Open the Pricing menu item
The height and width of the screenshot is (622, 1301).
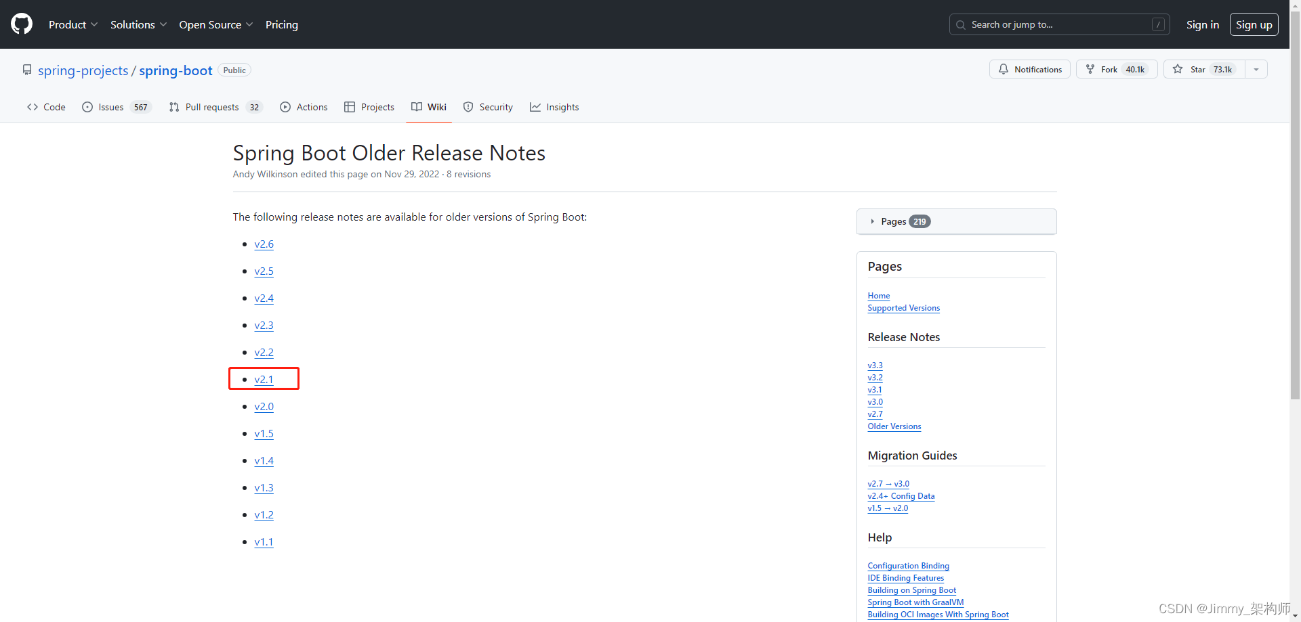tap(281, 24)
